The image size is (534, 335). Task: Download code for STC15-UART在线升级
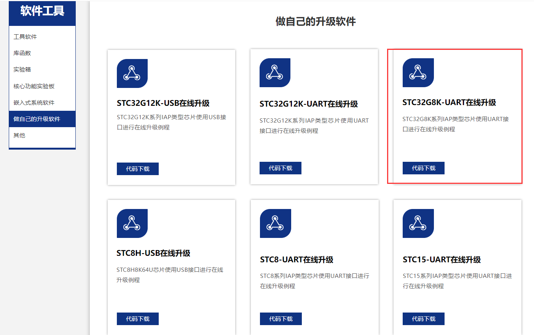point(424,319)
